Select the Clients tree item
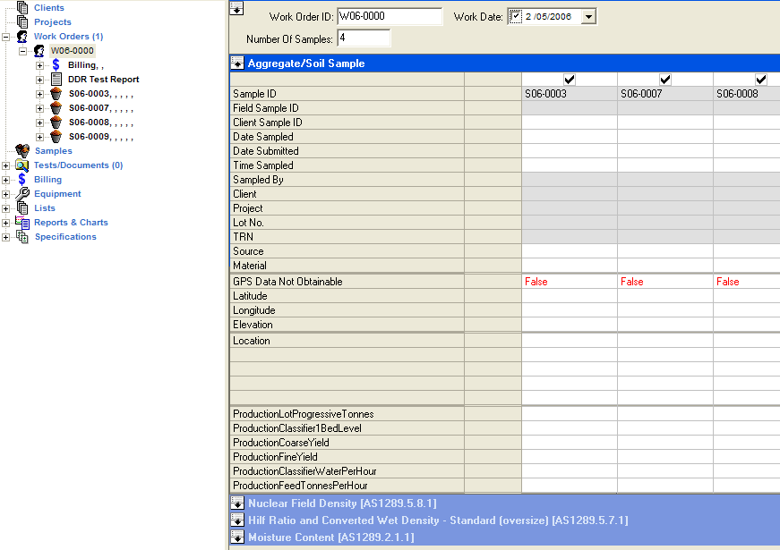The width and height of the screenshot is (780, 550). click(48, 8)
